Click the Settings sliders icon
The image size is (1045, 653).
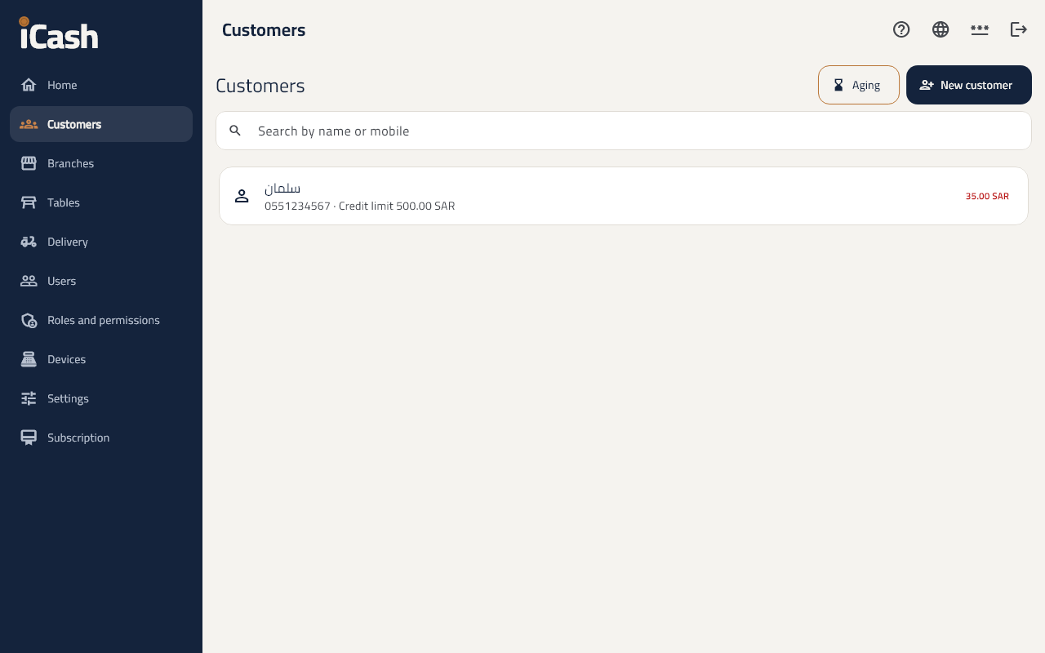point(29,398)
